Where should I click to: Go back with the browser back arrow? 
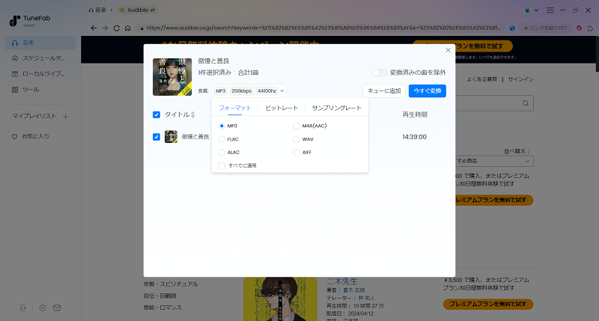pos(94,28)
